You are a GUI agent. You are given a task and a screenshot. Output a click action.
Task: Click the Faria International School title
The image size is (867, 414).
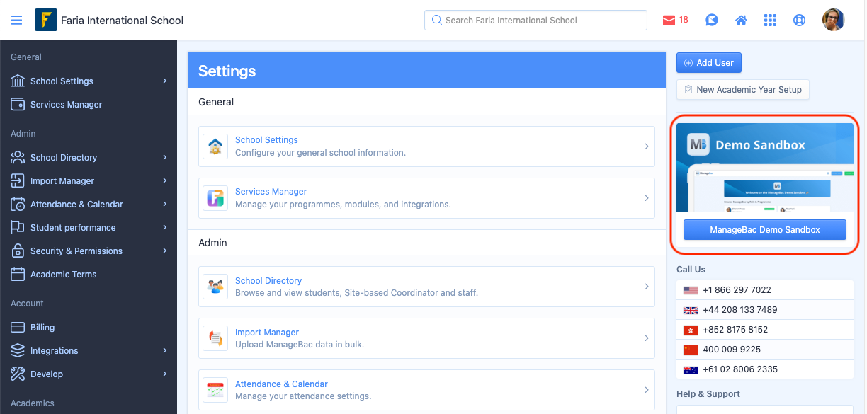(x=122, y=21)
